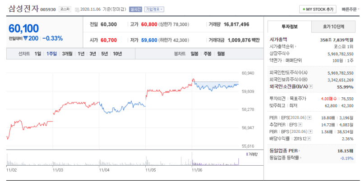The width and height of the screenshot is (361, 181).
Task: Click the 저가 value 59,600
Action: click(149, 40)
